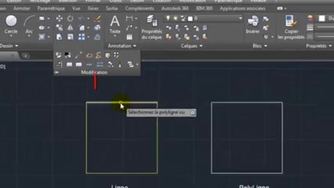The image size is (334, 188).
Task: Select the Copy objects tool
Action: (x=59, y=28)
